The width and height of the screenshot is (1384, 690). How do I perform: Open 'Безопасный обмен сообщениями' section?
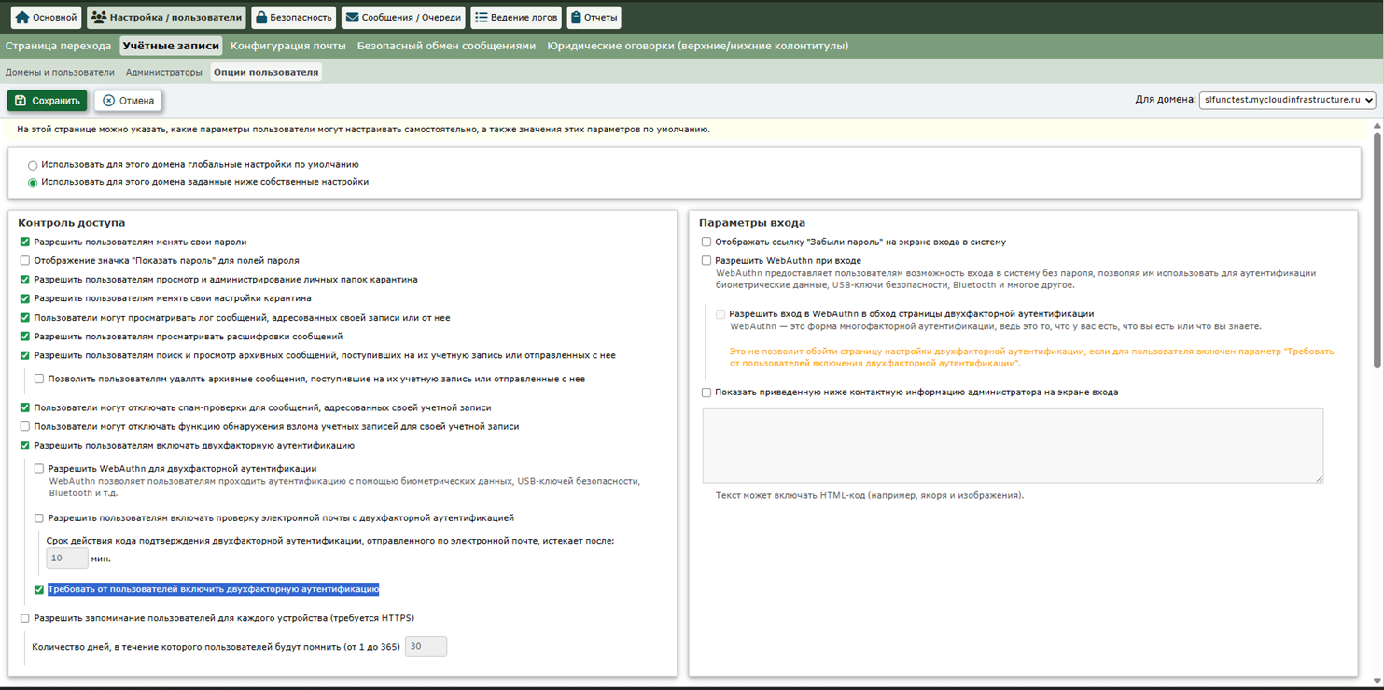(x=446, y=46)
